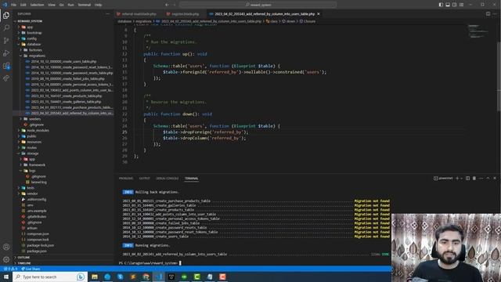Open the Edit menu

click(23, 5)
